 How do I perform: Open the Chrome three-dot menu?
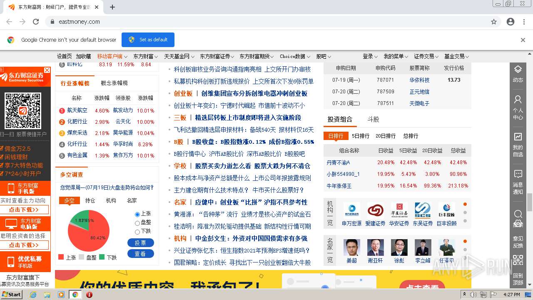(523, 22)
